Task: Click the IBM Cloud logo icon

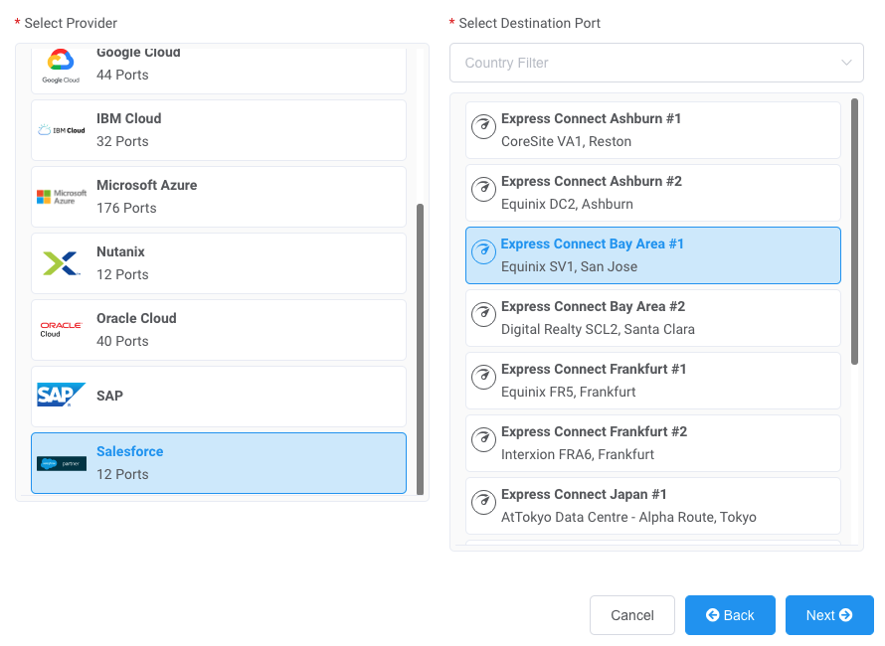Action: click(62, 130)
